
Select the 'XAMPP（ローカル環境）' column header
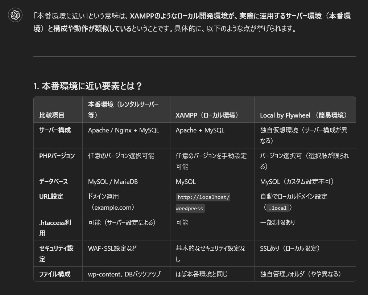207,115
